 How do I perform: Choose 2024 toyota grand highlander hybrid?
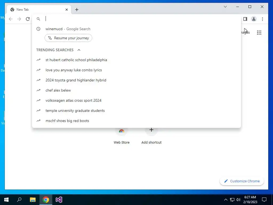click(136, 80)
